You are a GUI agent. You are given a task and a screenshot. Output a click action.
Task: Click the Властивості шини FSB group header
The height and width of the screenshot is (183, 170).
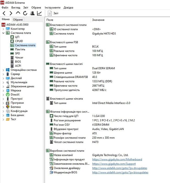[64, 42]
